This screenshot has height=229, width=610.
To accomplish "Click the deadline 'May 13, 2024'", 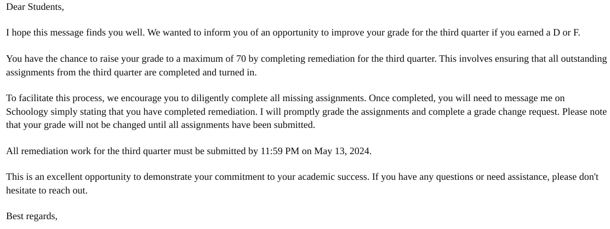I will tap(341, 151).
